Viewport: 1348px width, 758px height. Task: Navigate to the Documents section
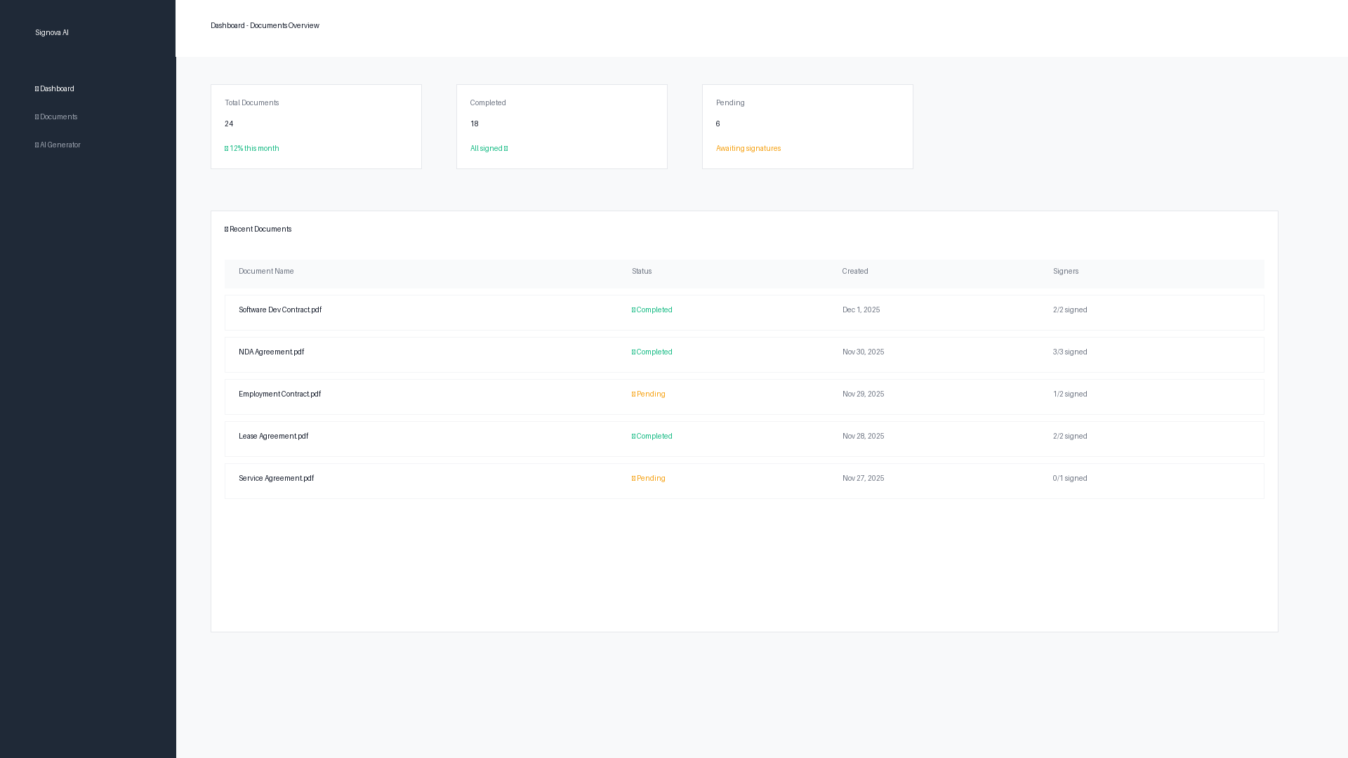(x=58, y=117)
